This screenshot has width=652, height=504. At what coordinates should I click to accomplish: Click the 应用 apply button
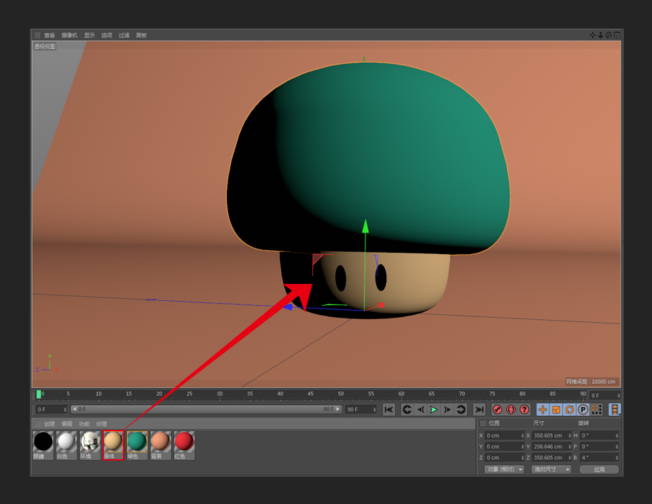599,469
